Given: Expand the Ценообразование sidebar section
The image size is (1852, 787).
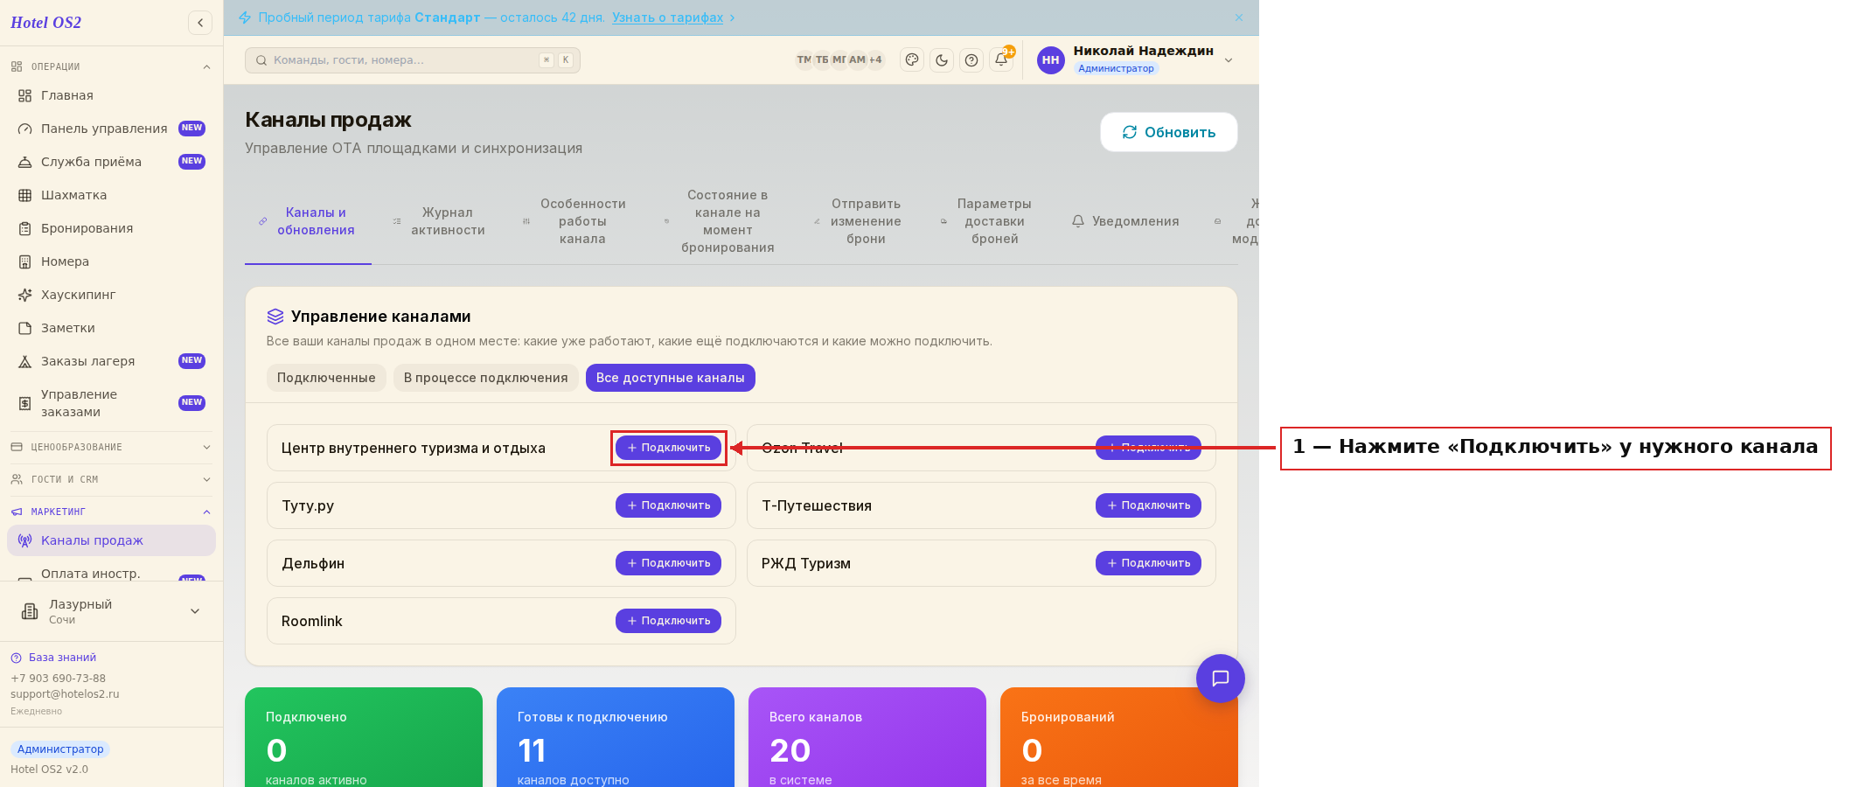Looking at the screenshot, I should [111, 447].
